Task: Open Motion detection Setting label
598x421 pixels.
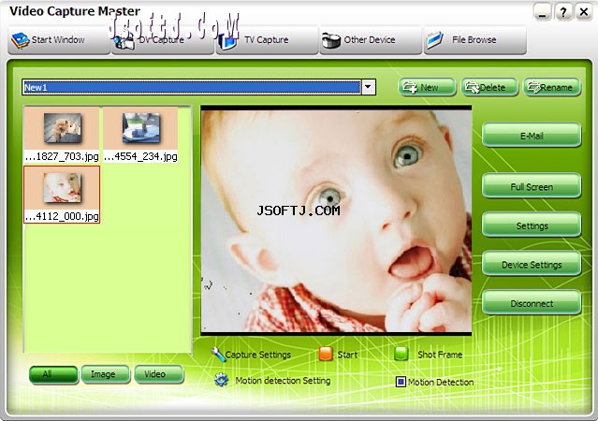Action: pyautogui.click(x=283, y=380)
